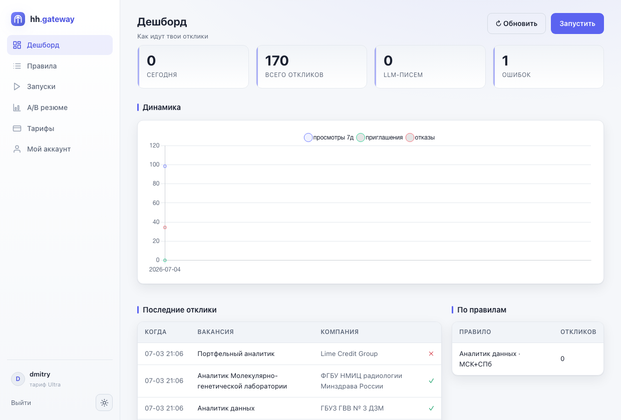621x420 pixels.
Task: Click the Последние отклики heading
Action: pos(180,310)
